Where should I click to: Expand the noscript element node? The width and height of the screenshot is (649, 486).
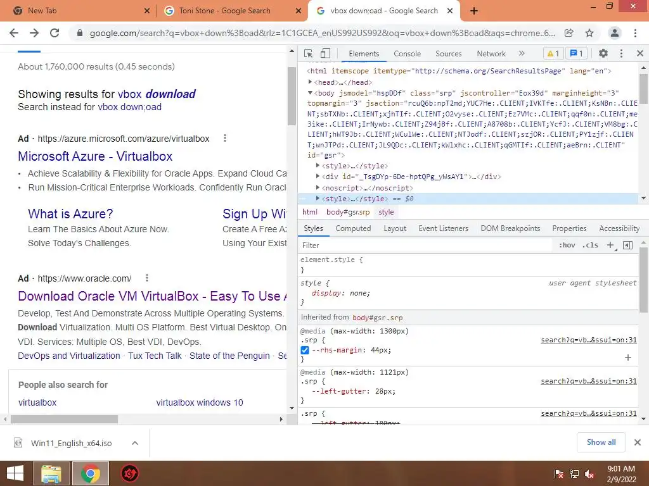point(318,187)
